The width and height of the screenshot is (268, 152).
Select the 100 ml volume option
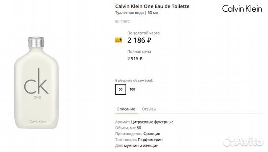(132, 89)
